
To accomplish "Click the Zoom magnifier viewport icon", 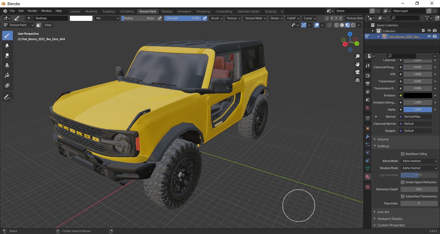I will coord(357,56).
